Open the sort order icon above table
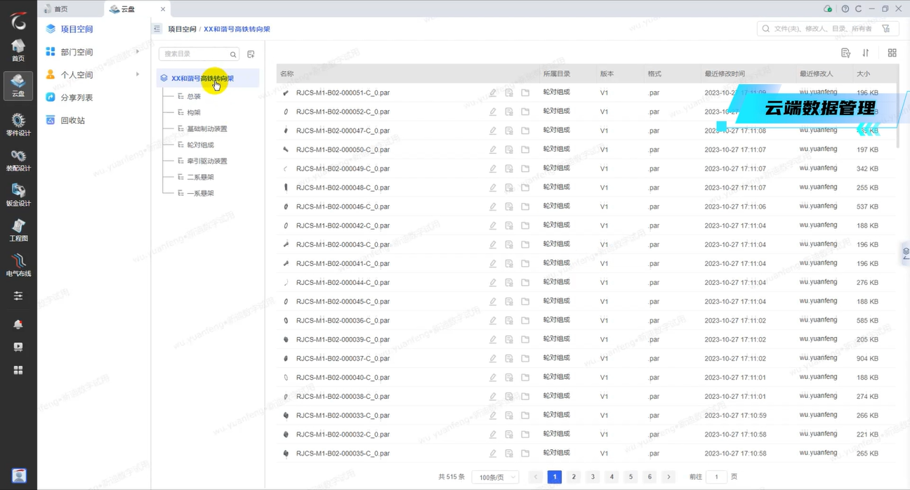Viewport: 910px width, 490px height. click(866, 53)
